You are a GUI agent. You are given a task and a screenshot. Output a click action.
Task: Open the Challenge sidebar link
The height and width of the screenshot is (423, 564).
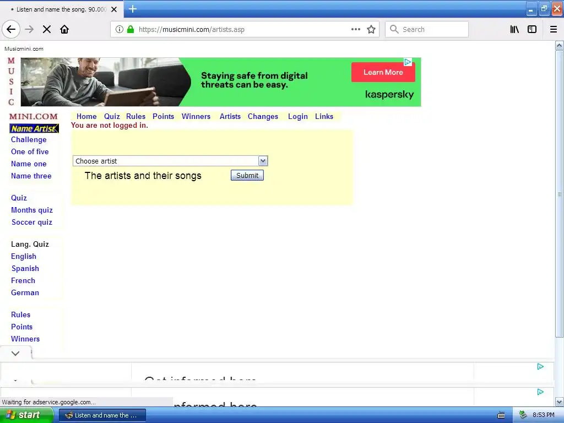coord(29,139)
